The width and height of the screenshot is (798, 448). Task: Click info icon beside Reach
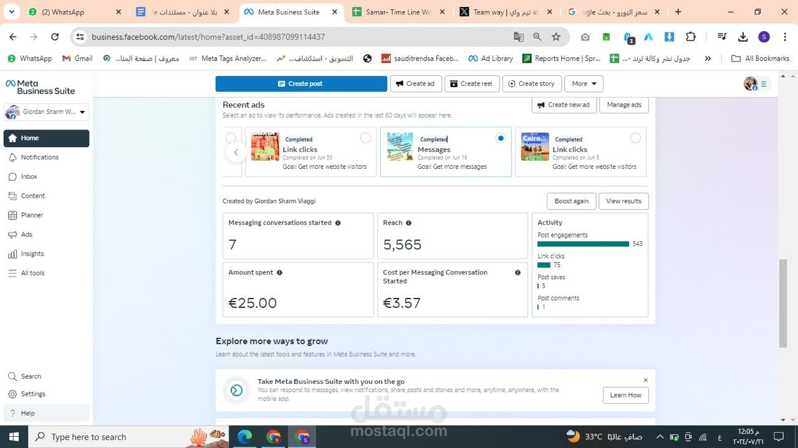[409, 223]
